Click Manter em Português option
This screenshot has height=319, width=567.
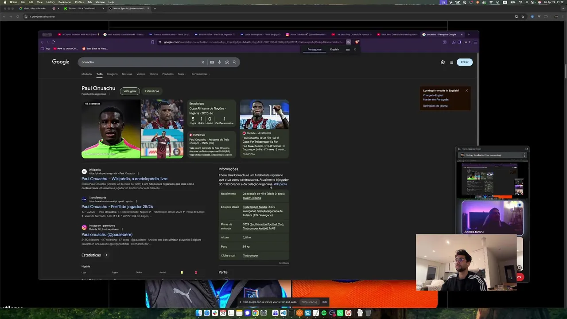pos(435,100)
